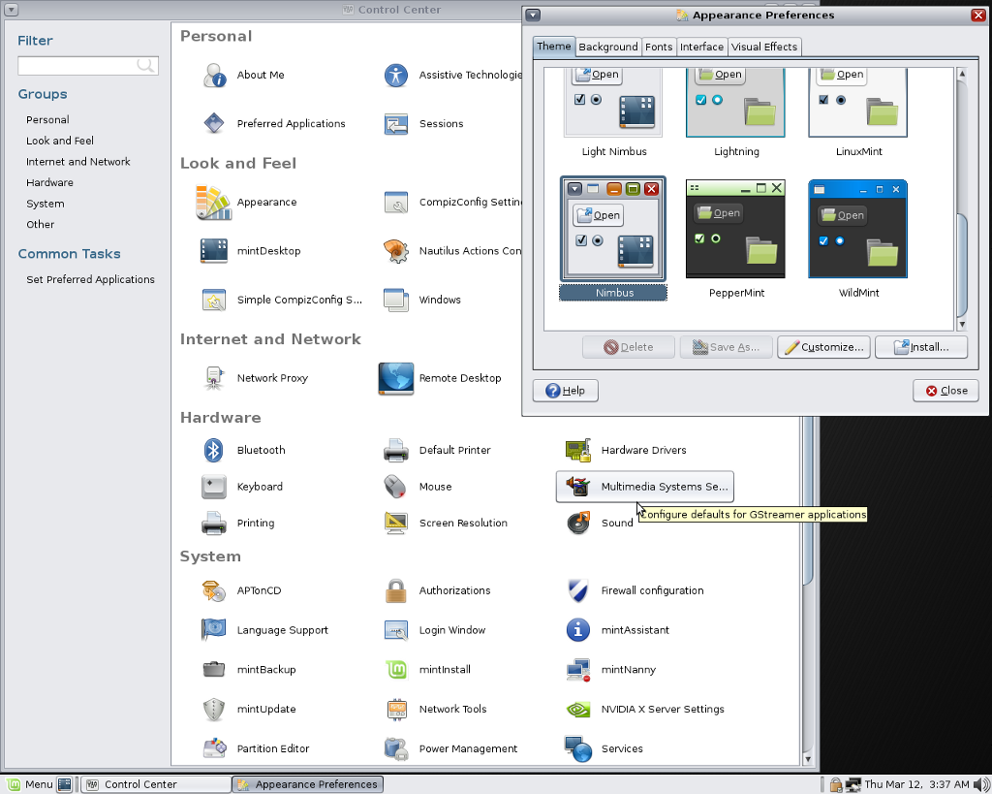Image resolution: width=992 pixels, height=794 pixels.
Task: Launch Nautilus Actions Configuration icon
Action: (x=396, y=251)
